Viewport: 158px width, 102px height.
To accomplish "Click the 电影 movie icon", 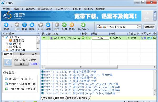I will (72, 25).
